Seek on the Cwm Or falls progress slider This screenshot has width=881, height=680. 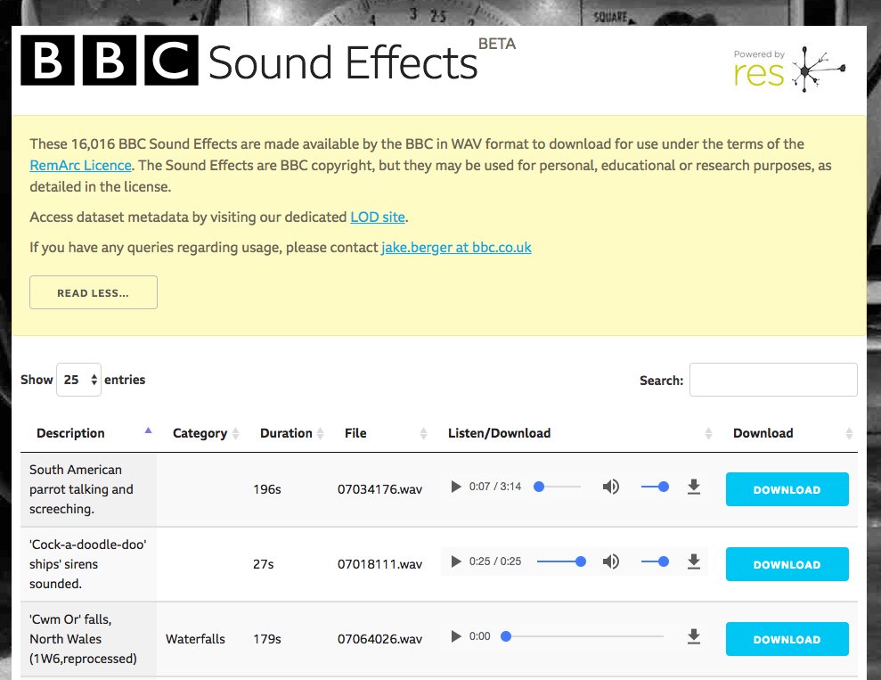[582, 636]
